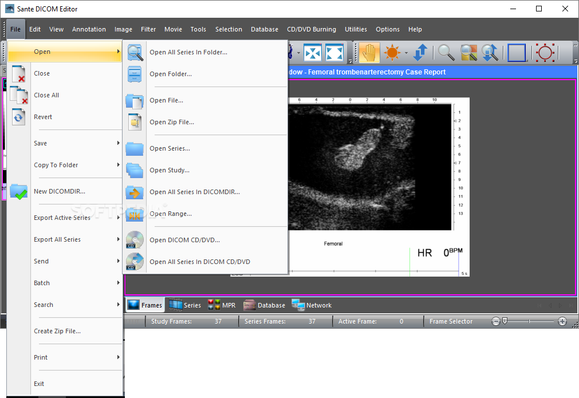Expand the Search submenu
The height and width of the screenshot is (398, 579).
(118, 305)
